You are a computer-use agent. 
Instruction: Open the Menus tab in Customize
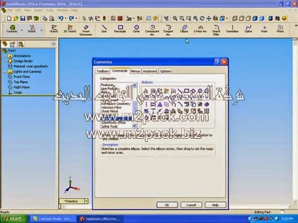coord(135,71)
